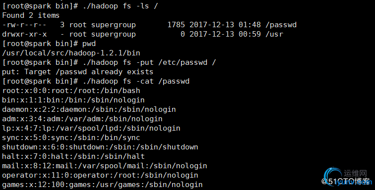The width and height of the screenshot is (375, 190).
Task: Click the root:x:0:0 passwd entry line
Action: (71, 91)
